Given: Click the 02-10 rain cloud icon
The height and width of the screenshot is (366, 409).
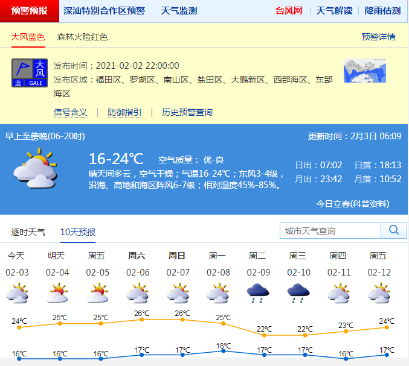Looking at the screenshot, I should pyautogui.click(x=298, y=293).
